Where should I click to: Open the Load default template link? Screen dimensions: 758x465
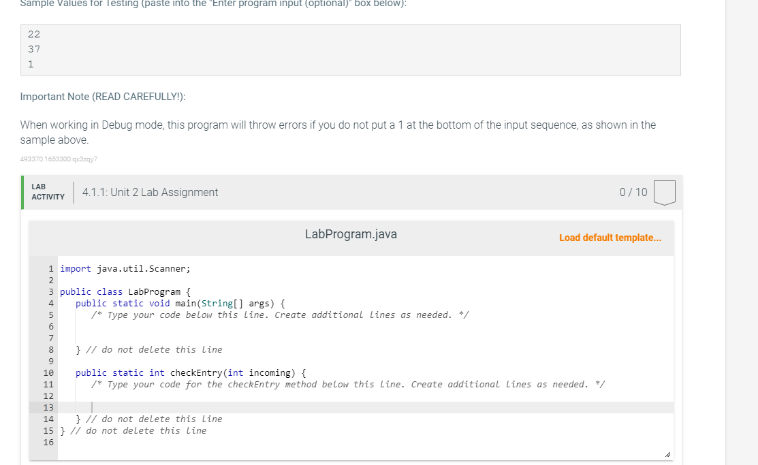click(x=610, y=237)
